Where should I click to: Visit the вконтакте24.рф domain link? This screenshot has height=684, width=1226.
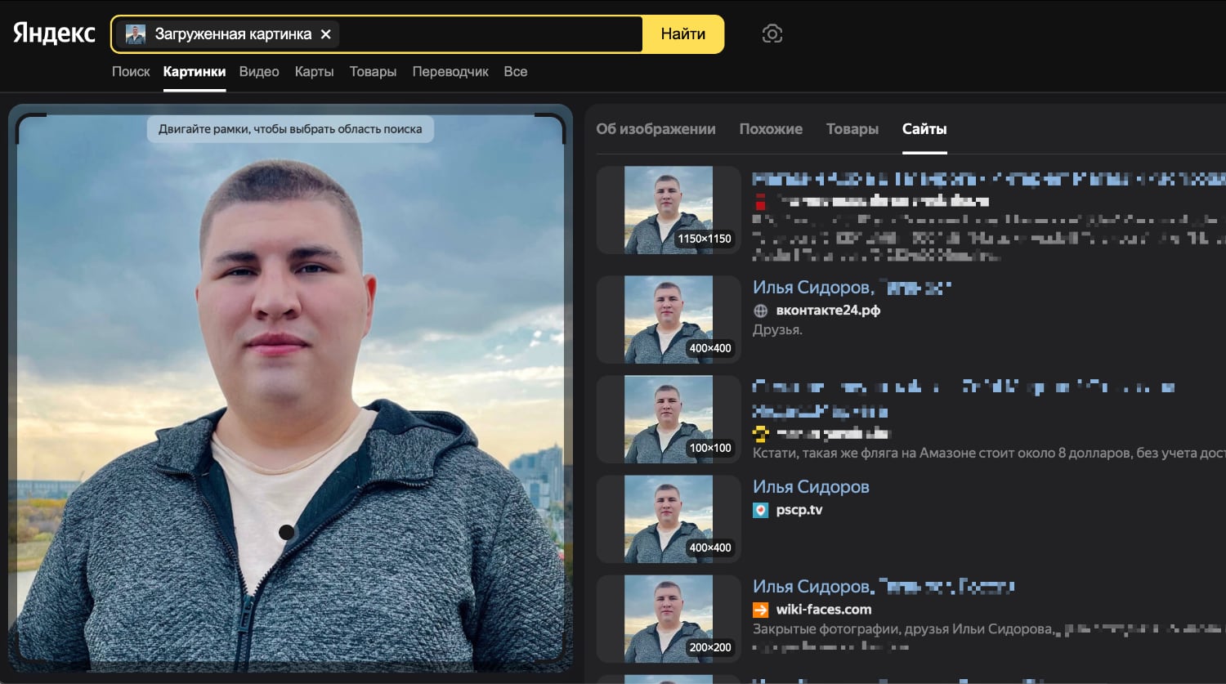tap(828, 311)
